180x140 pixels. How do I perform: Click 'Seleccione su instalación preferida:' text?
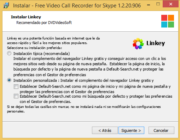point(34,48)
